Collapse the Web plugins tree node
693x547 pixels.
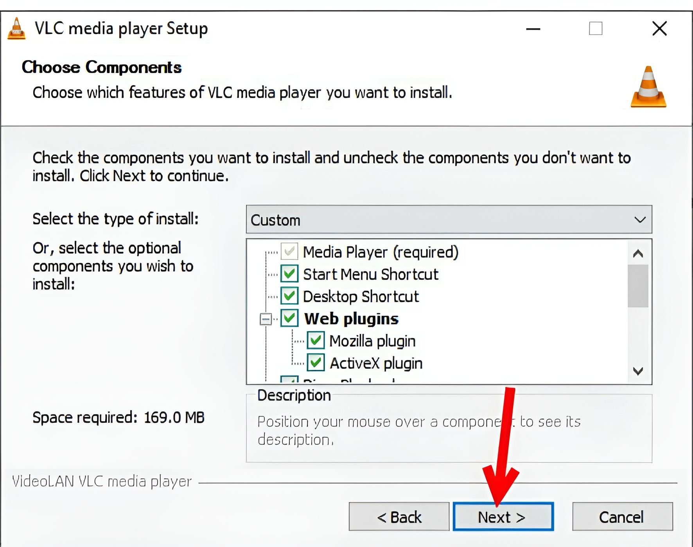coord(266,319)
